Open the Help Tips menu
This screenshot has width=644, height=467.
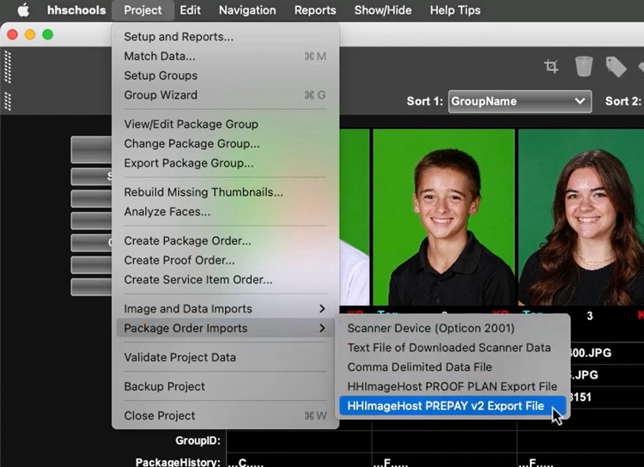click(x=455, y=9)
